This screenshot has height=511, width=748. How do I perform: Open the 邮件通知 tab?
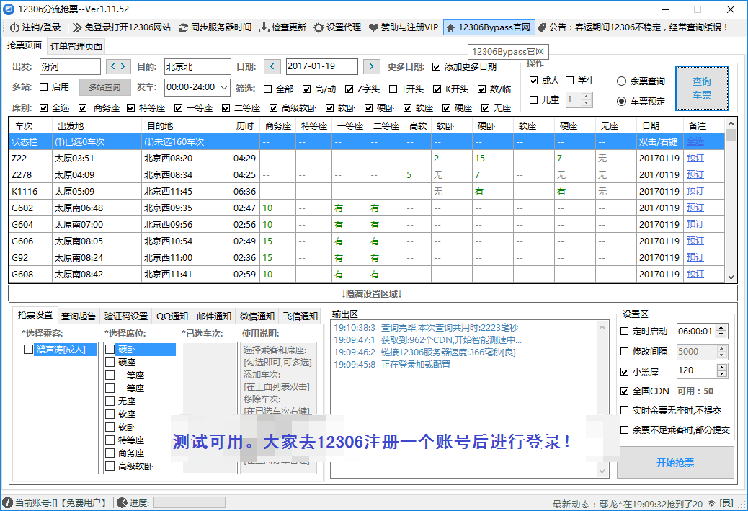(x=214, y=316)
